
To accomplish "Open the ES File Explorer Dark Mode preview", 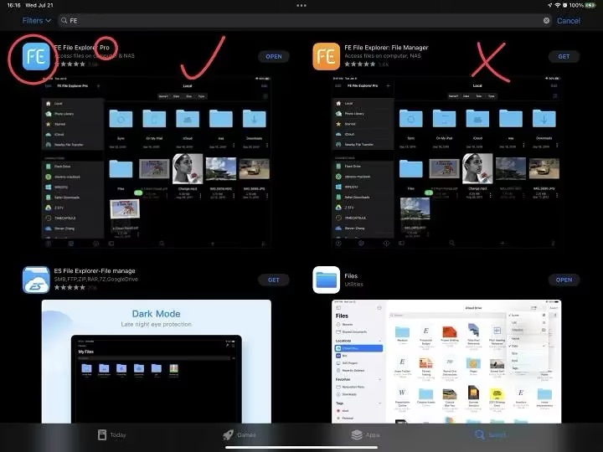I will [x=157, y=362].
